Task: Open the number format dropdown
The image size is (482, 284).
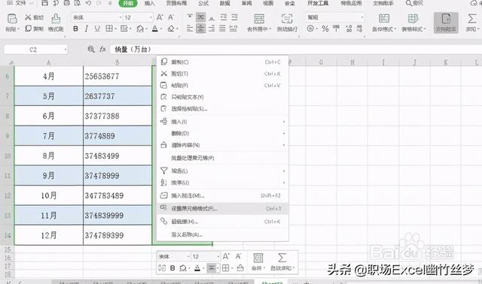Action: [x=362, y=17]
